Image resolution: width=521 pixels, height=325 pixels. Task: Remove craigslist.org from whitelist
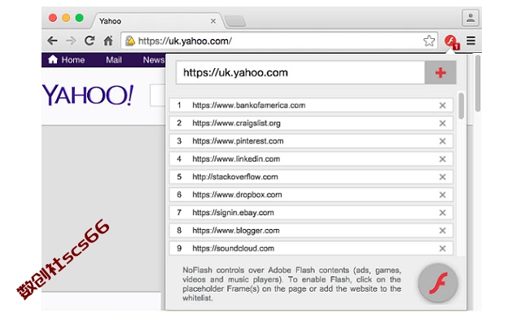coord(442,123)
